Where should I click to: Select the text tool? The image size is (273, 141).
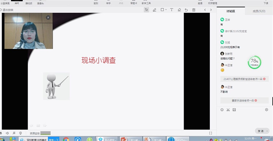pyautogui.click(x=172, y=10)
